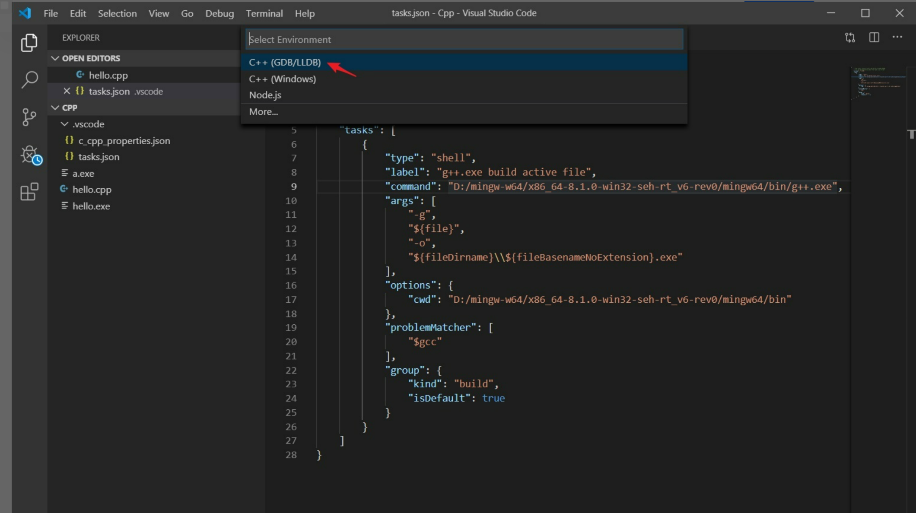This screenshot has width=916, height=513.
Task: Click the Open Changes icon near Split Editor
Action: [x=849, y=37]
